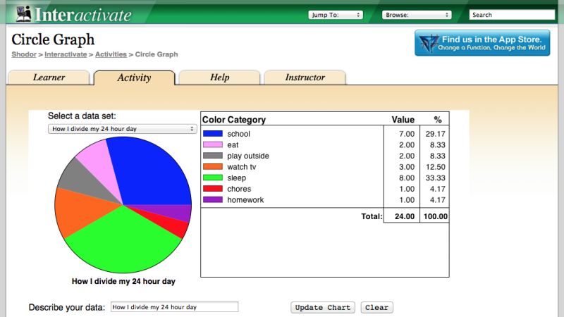Click the blue school color swatch

[213, 133]
